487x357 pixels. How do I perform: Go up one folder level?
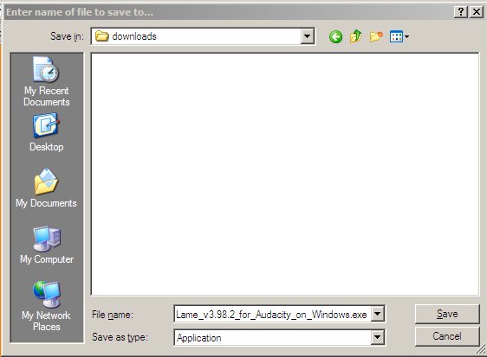coord(355,36)
